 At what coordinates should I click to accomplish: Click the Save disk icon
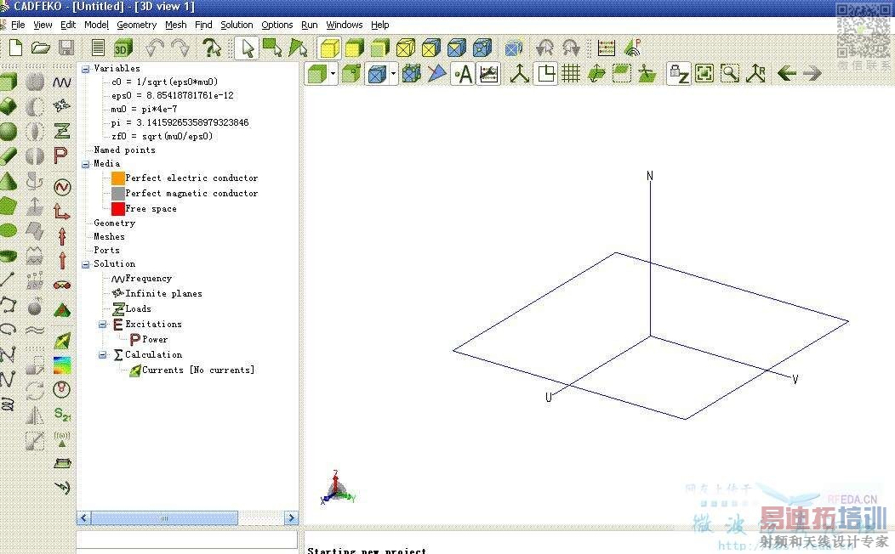coord(66,48)
